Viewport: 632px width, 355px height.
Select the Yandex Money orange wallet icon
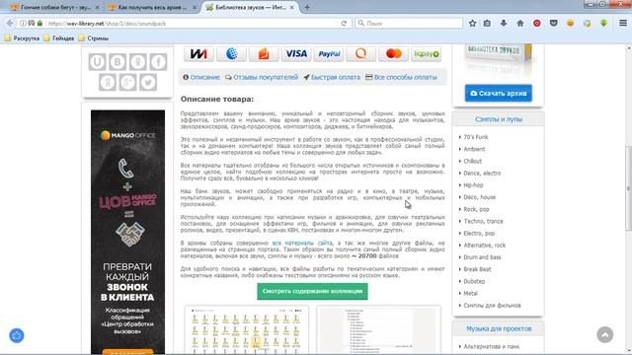tap(264, 53)
